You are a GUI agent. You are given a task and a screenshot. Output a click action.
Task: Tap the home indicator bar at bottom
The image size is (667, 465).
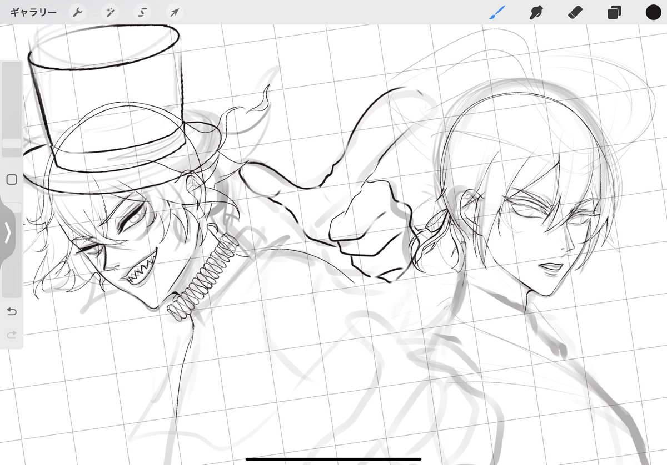[x=333, y=459]
